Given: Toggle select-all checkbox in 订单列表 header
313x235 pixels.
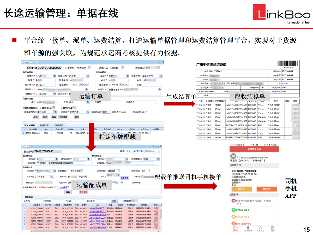Looking at the screenshot, I should click(x=28, y=205).
